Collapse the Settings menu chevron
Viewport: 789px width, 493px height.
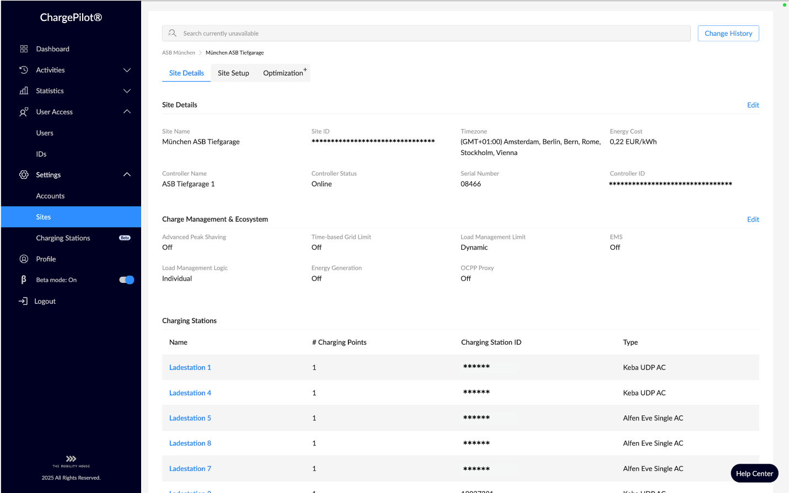pos(127,175)
